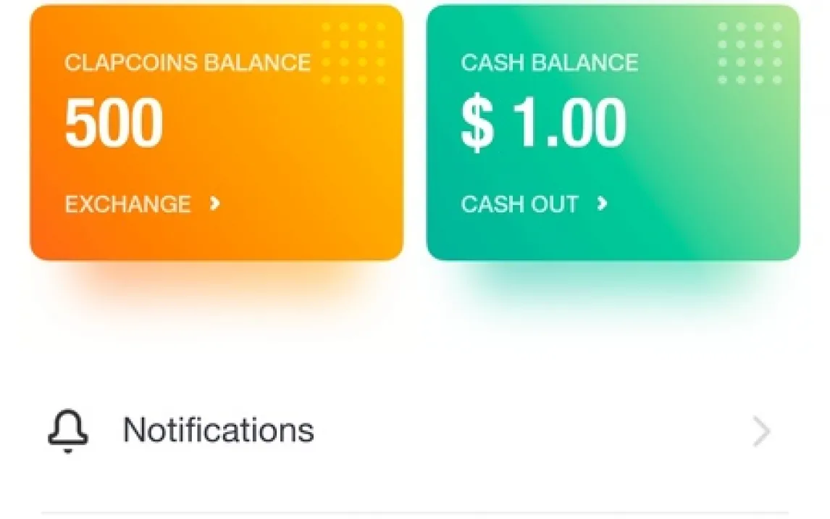Tap the EXCHANGE link text

[127, 204]
